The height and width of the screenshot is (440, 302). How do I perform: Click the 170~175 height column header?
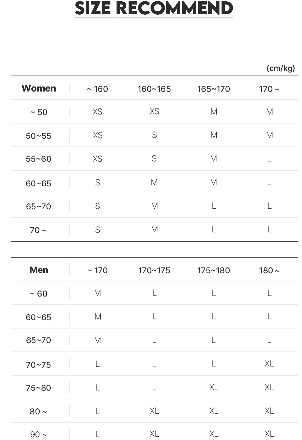point(154,270)
